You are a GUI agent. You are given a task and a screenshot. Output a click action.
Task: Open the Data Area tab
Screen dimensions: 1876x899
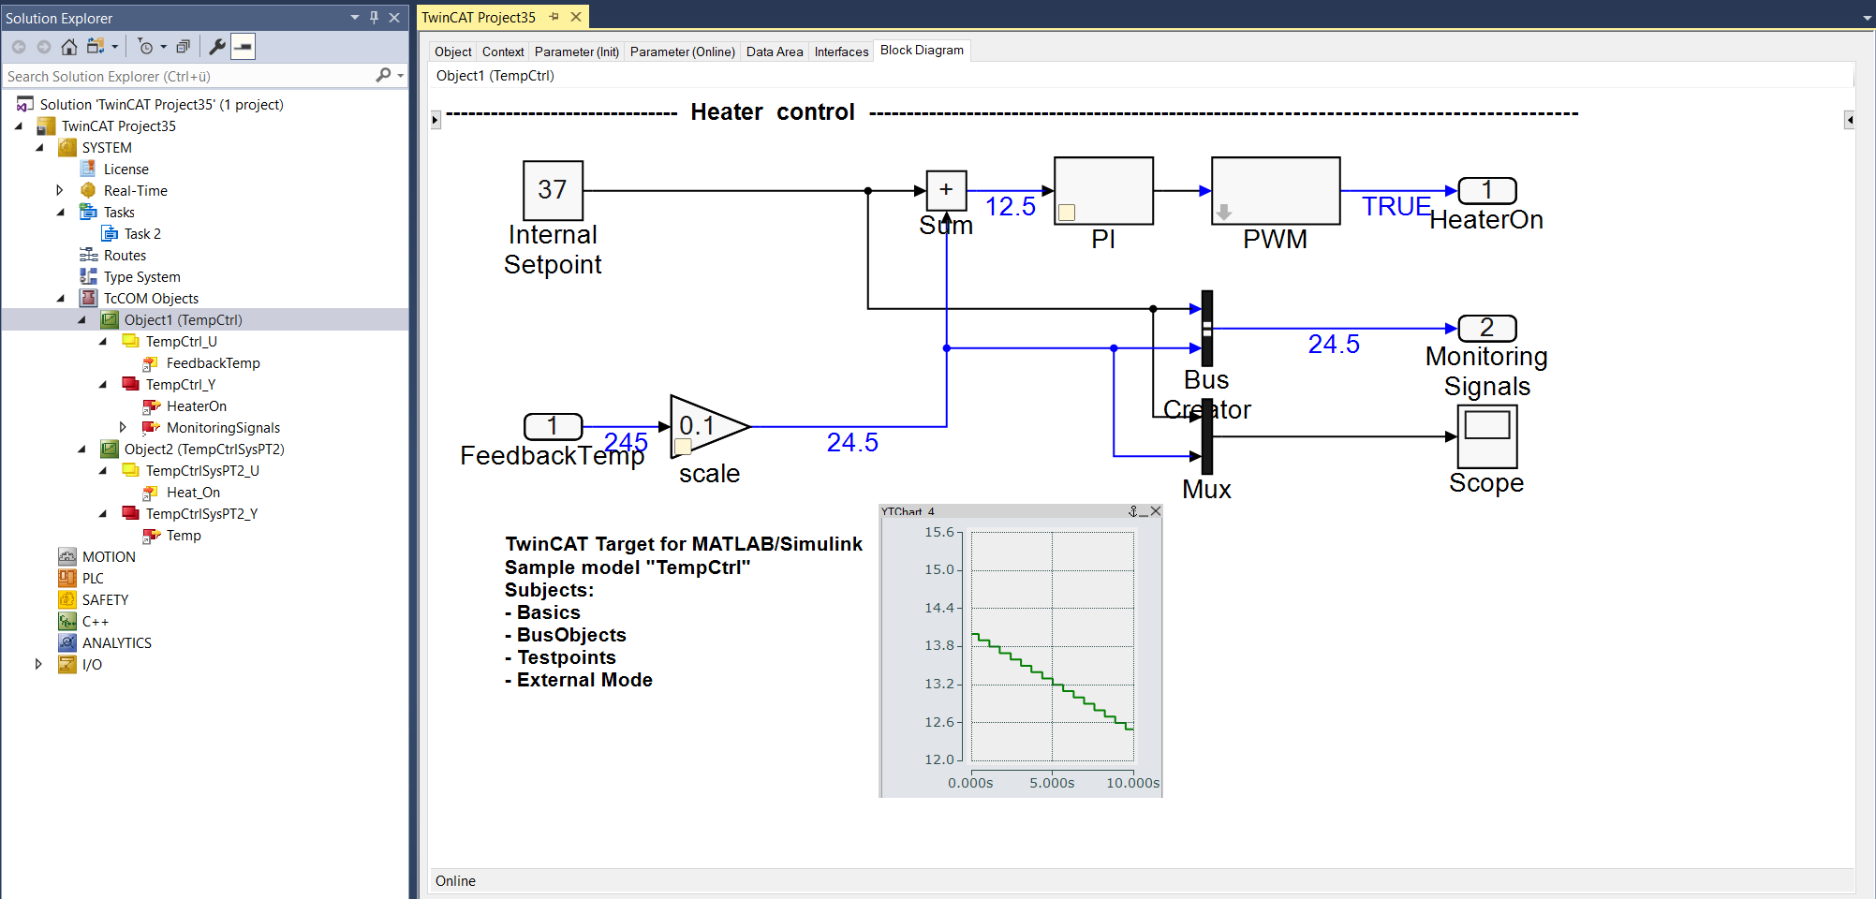[x=775, y=52]
